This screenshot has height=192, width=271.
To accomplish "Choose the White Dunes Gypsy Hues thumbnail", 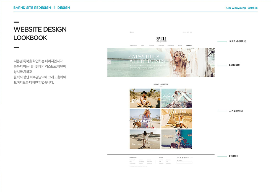I will (145, 139).
